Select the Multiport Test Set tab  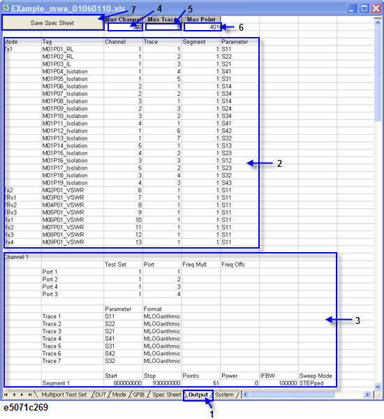click(64, 395)
